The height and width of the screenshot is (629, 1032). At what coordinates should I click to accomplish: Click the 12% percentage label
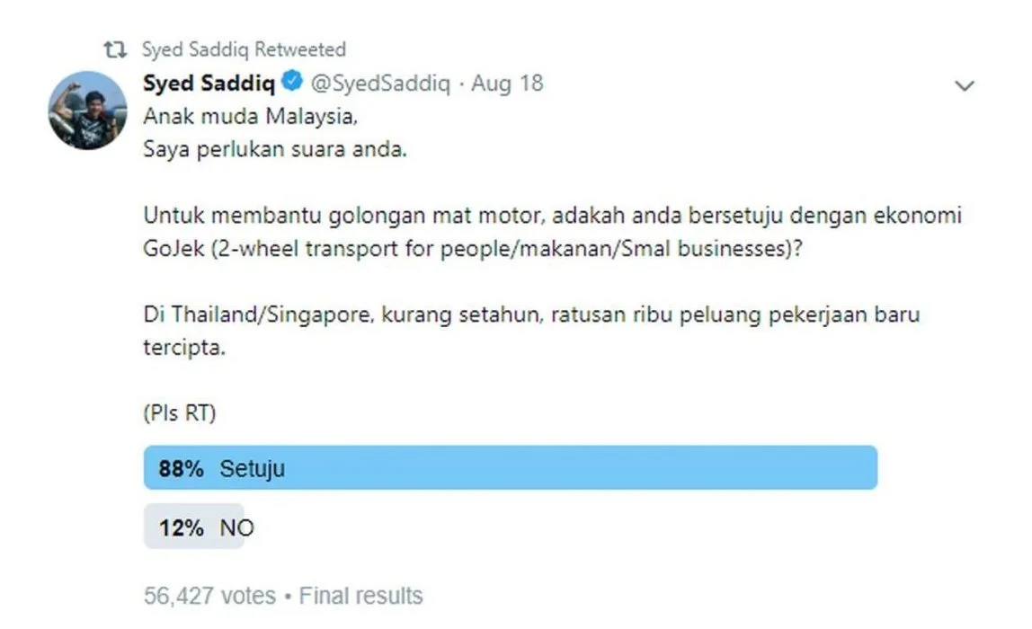(181, 527)
